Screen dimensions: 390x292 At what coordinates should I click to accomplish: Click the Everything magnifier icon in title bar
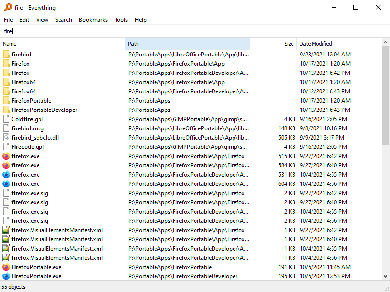[8, 7]
